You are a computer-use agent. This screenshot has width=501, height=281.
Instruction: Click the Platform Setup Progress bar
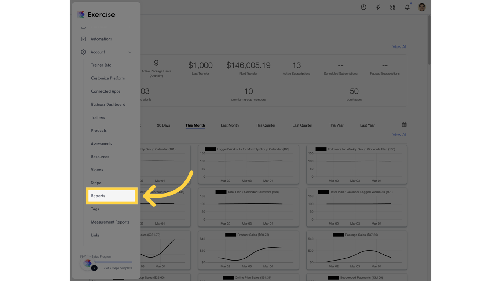(x=113, y=262)
